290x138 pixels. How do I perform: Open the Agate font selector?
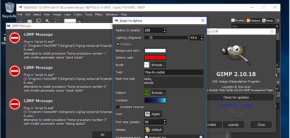click(x=153, y=114)
